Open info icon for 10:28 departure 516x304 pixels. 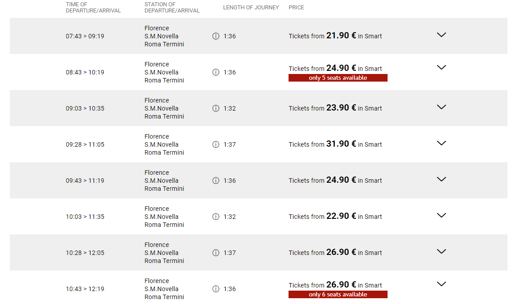pyautogui.click(x=216, y=253)
